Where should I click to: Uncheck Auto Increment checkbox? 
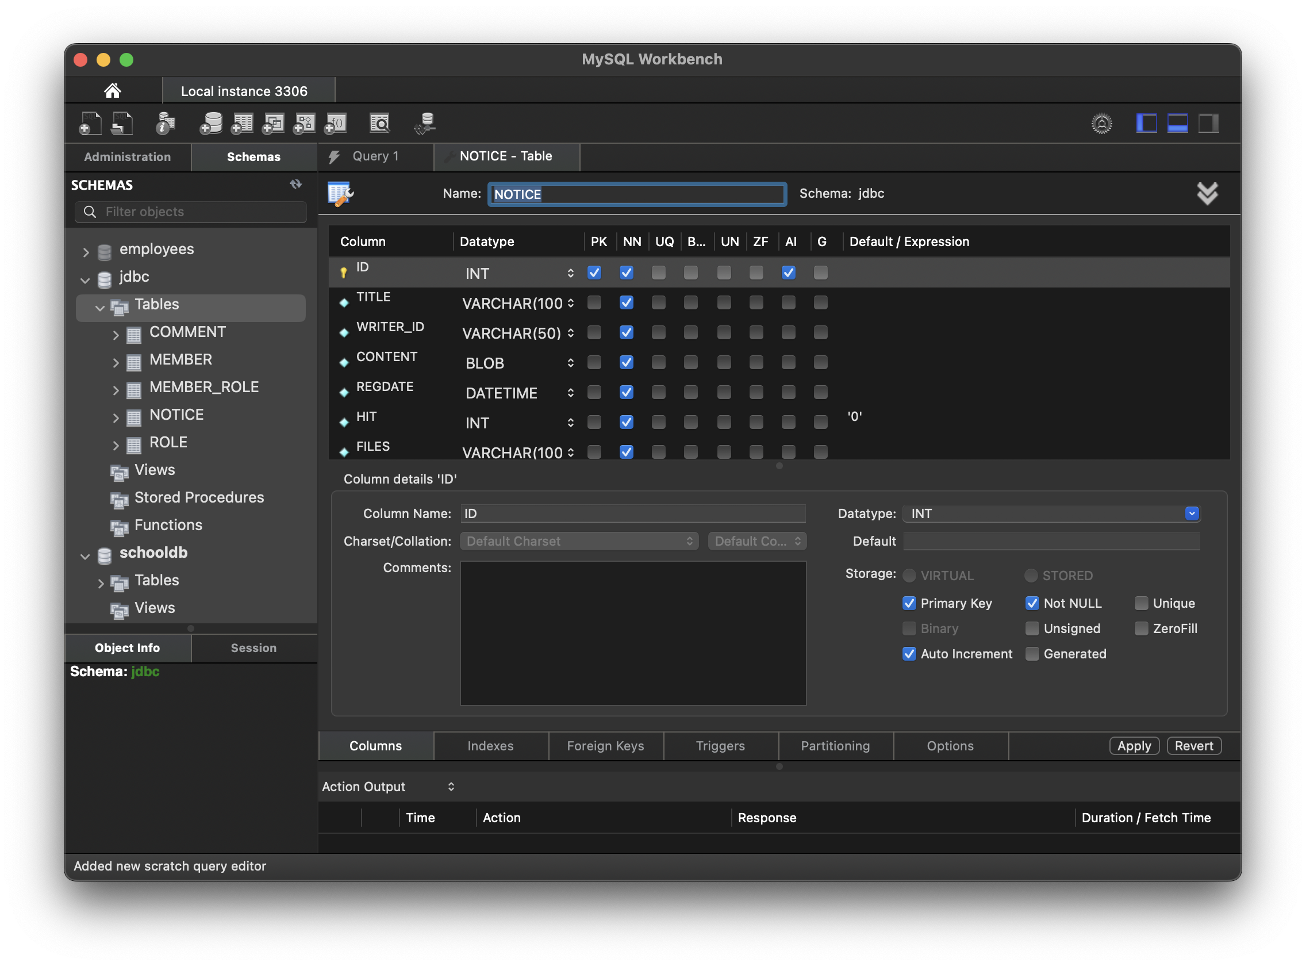(909, 654)
